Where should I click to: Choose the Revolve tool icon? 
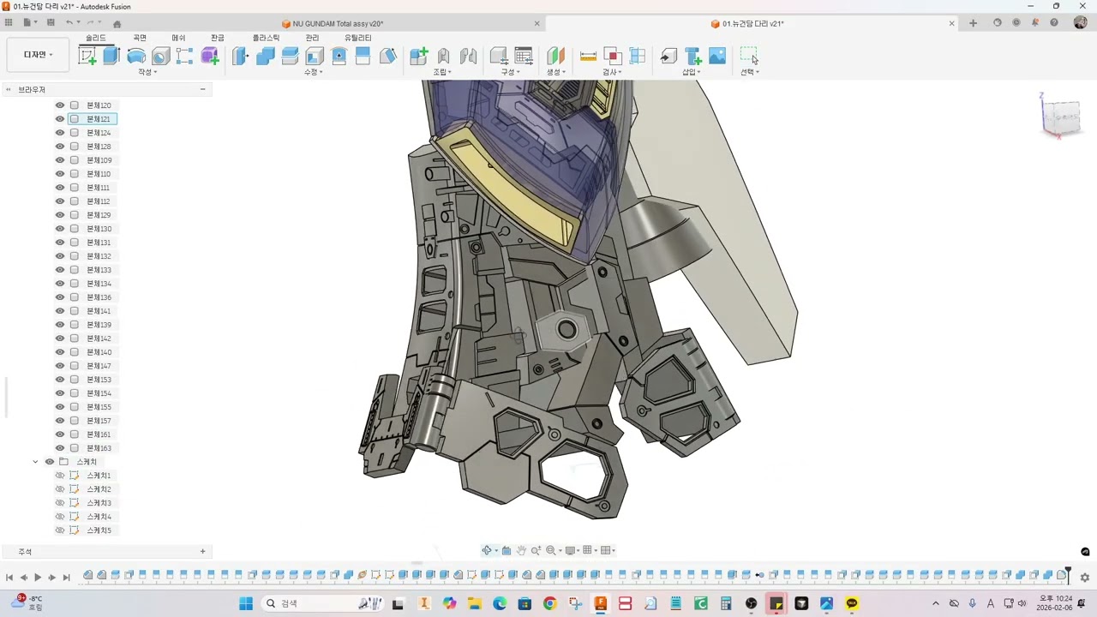click(x=136, y=57)
